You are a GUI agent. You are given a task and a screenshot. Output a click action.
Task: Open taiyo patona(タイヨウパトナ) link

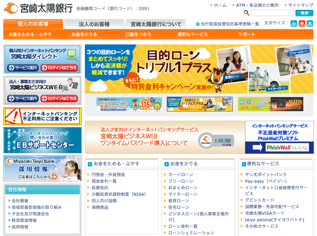[275, 220]
